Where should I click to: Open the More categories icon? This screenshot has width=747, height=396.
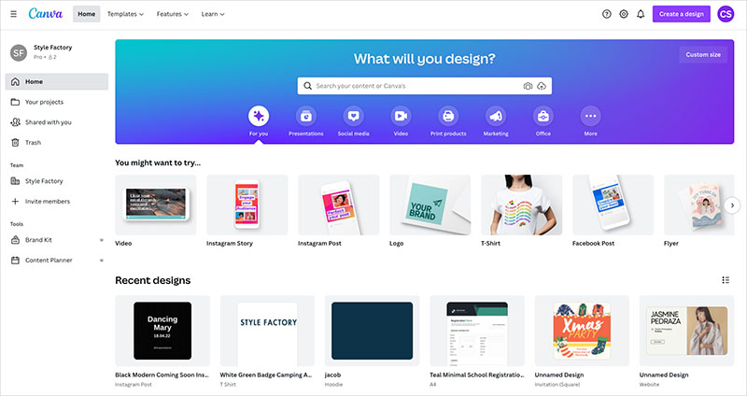[591, 116]
